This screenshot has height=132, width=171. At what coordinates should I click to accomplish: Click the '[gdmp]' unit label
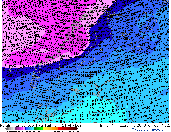52,126
